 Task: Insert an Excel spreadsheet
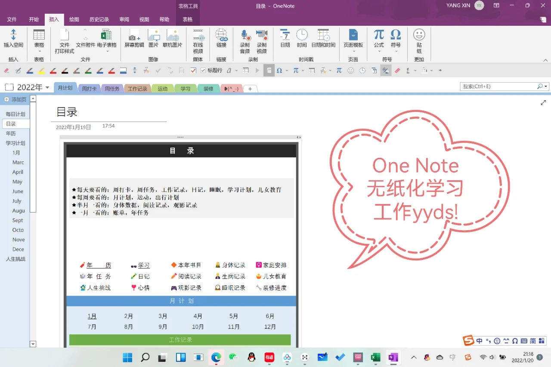pos(106,41)
